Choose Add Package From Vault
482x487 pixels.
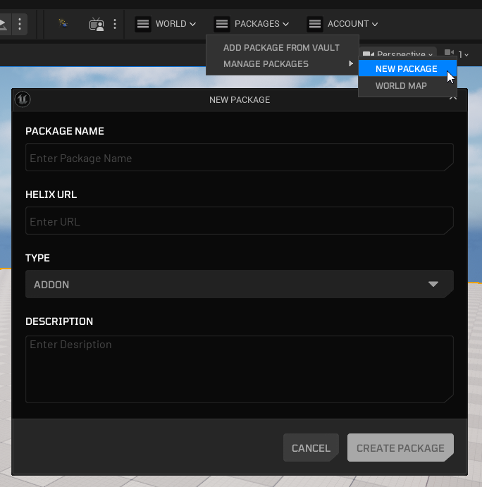tap(281, 48)
